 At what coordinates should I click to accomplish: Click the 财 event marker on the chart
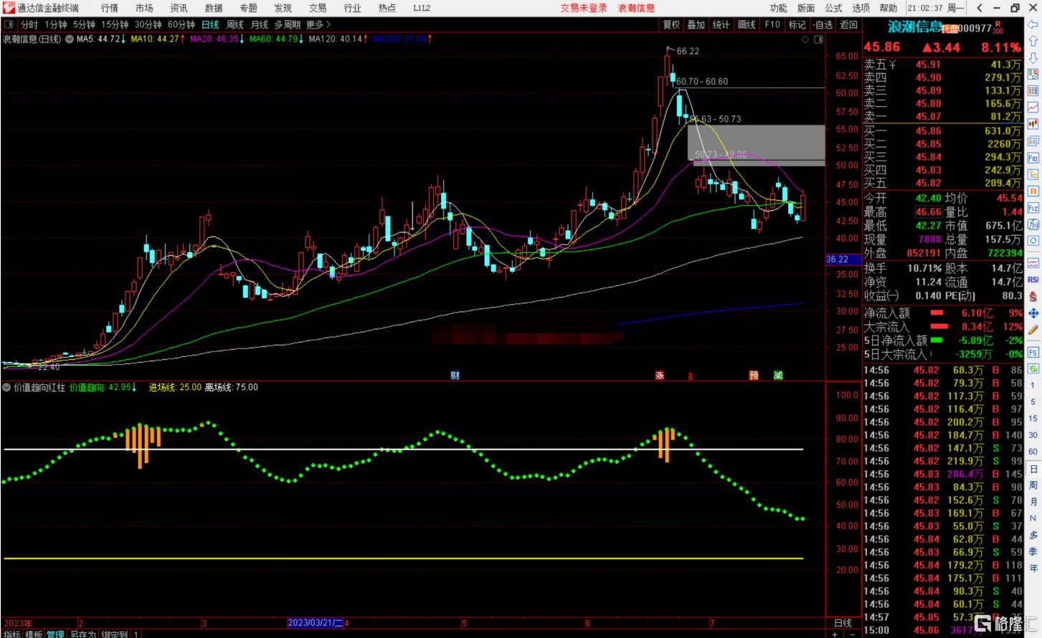455,376
